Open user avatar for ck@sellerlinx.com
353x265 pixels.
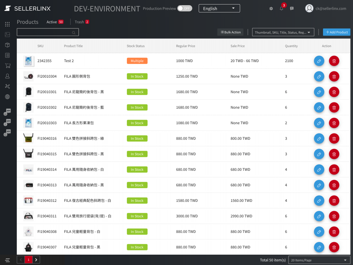(x=309, y=9)
